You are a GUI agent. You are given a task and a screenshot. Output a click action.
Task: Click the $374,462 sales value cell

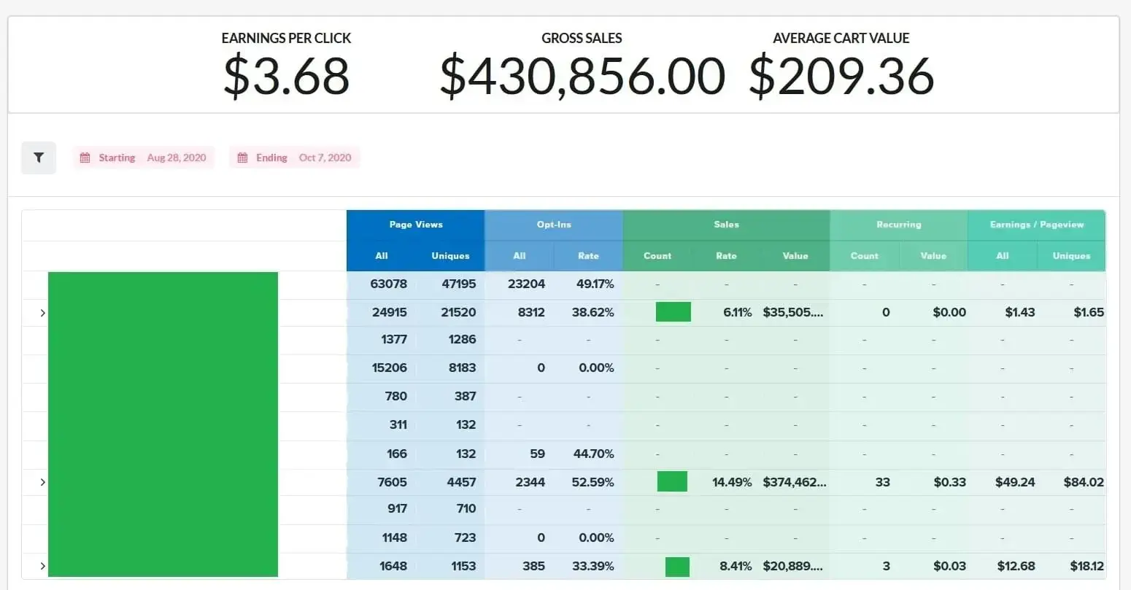(795, 482)
